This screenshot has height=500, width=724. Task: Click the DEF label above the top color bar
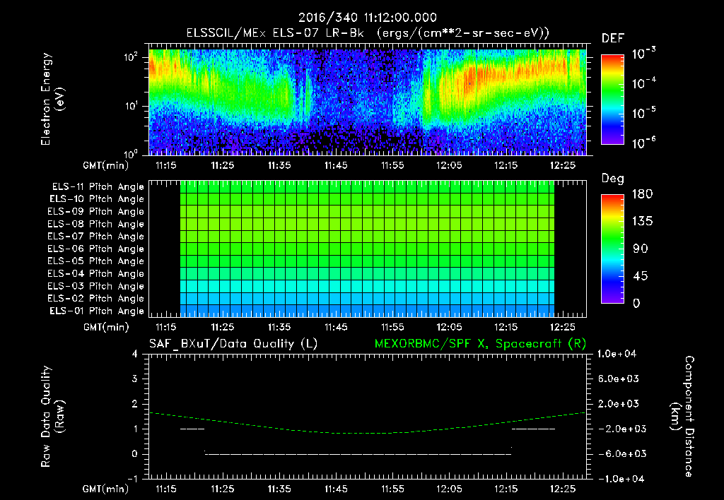[613, 38]
